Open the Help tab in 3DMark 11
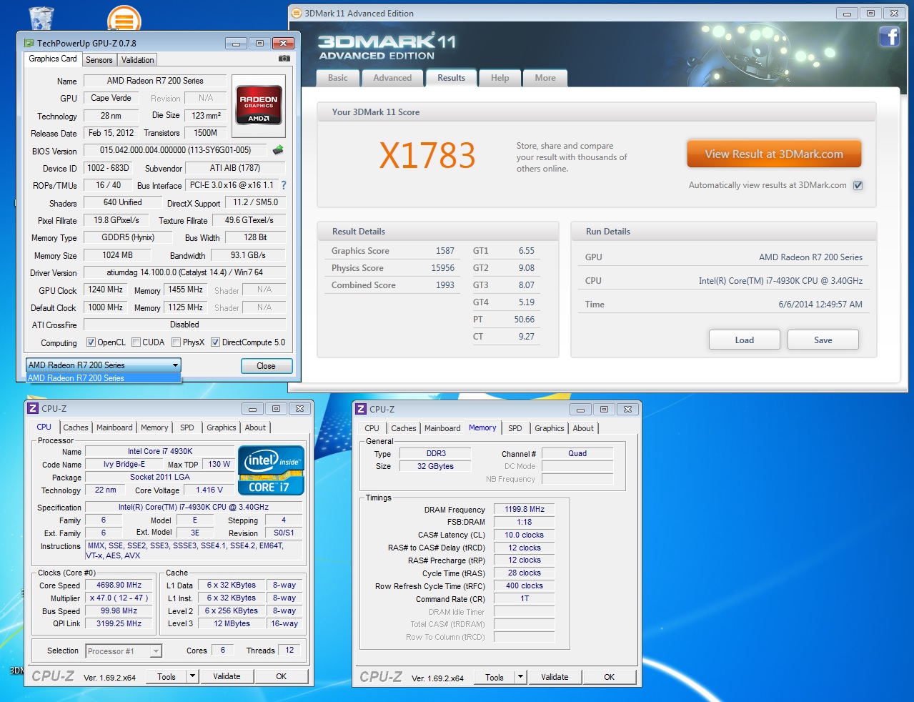The image size is (914, 702). (500, 78)
